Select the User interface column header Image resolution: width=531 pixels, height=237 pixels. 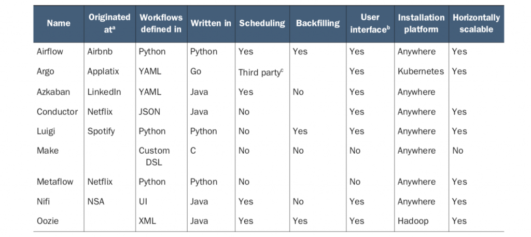click(369, 23)
